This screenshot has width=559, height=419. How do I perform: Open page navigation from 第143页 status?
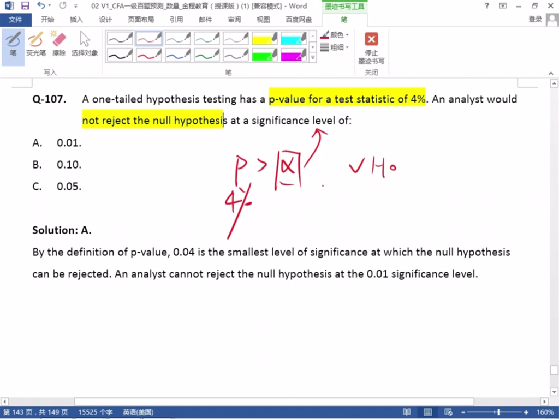point(35,412)
